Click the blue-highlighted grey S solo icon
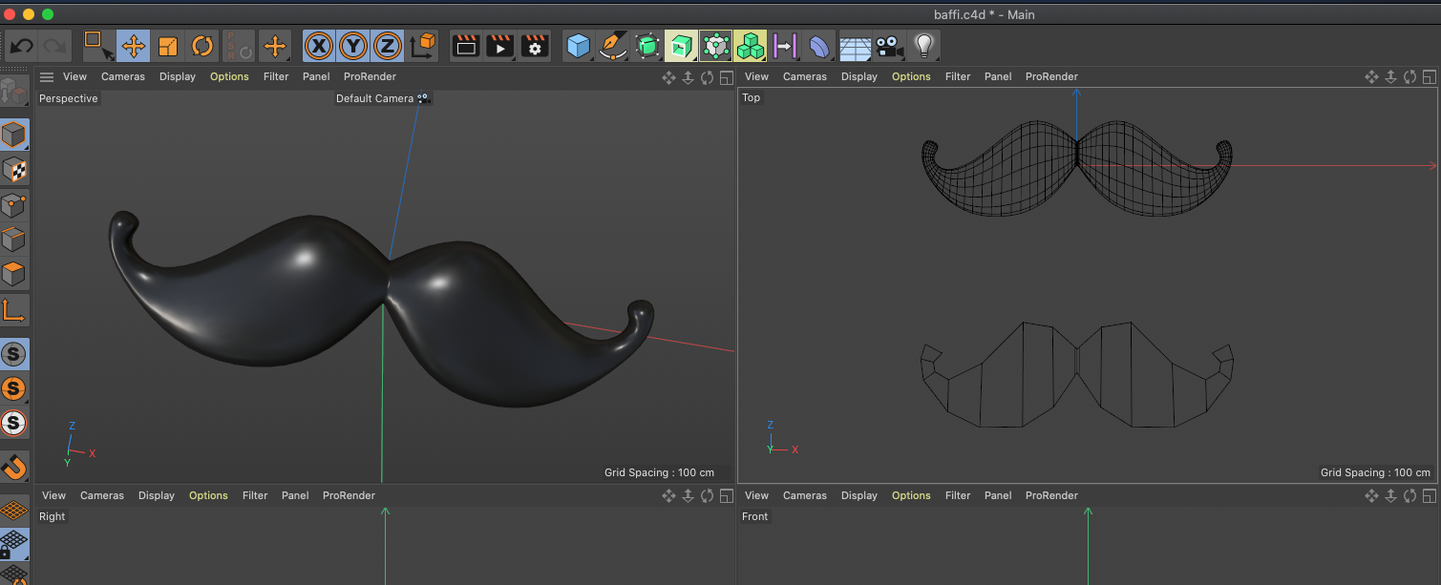 (x=14, y=354)
